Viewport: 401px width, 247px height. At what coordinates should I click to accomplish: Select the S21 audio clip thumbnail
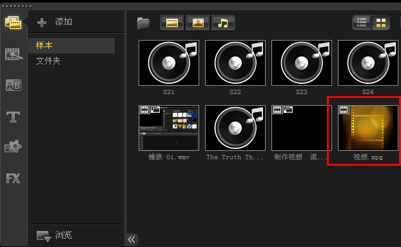click(x=169, y=63)
